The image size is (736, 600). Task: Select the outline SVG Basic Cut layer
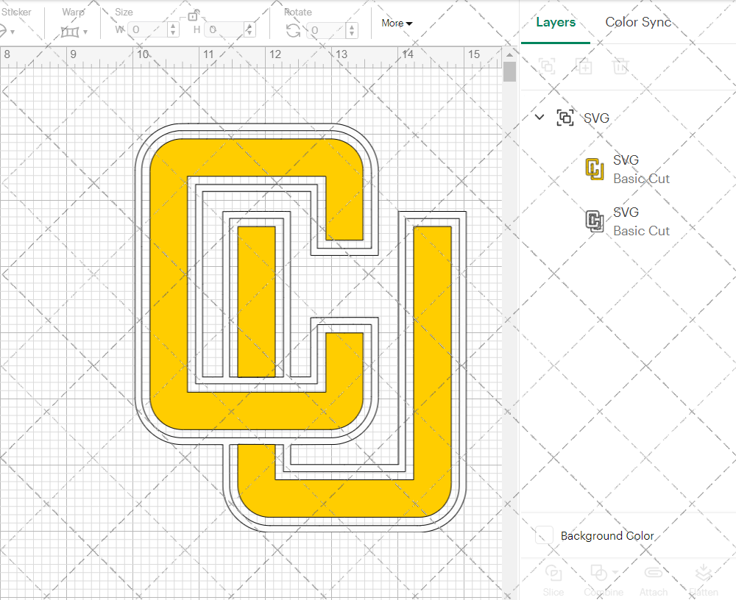coord(594,221)
